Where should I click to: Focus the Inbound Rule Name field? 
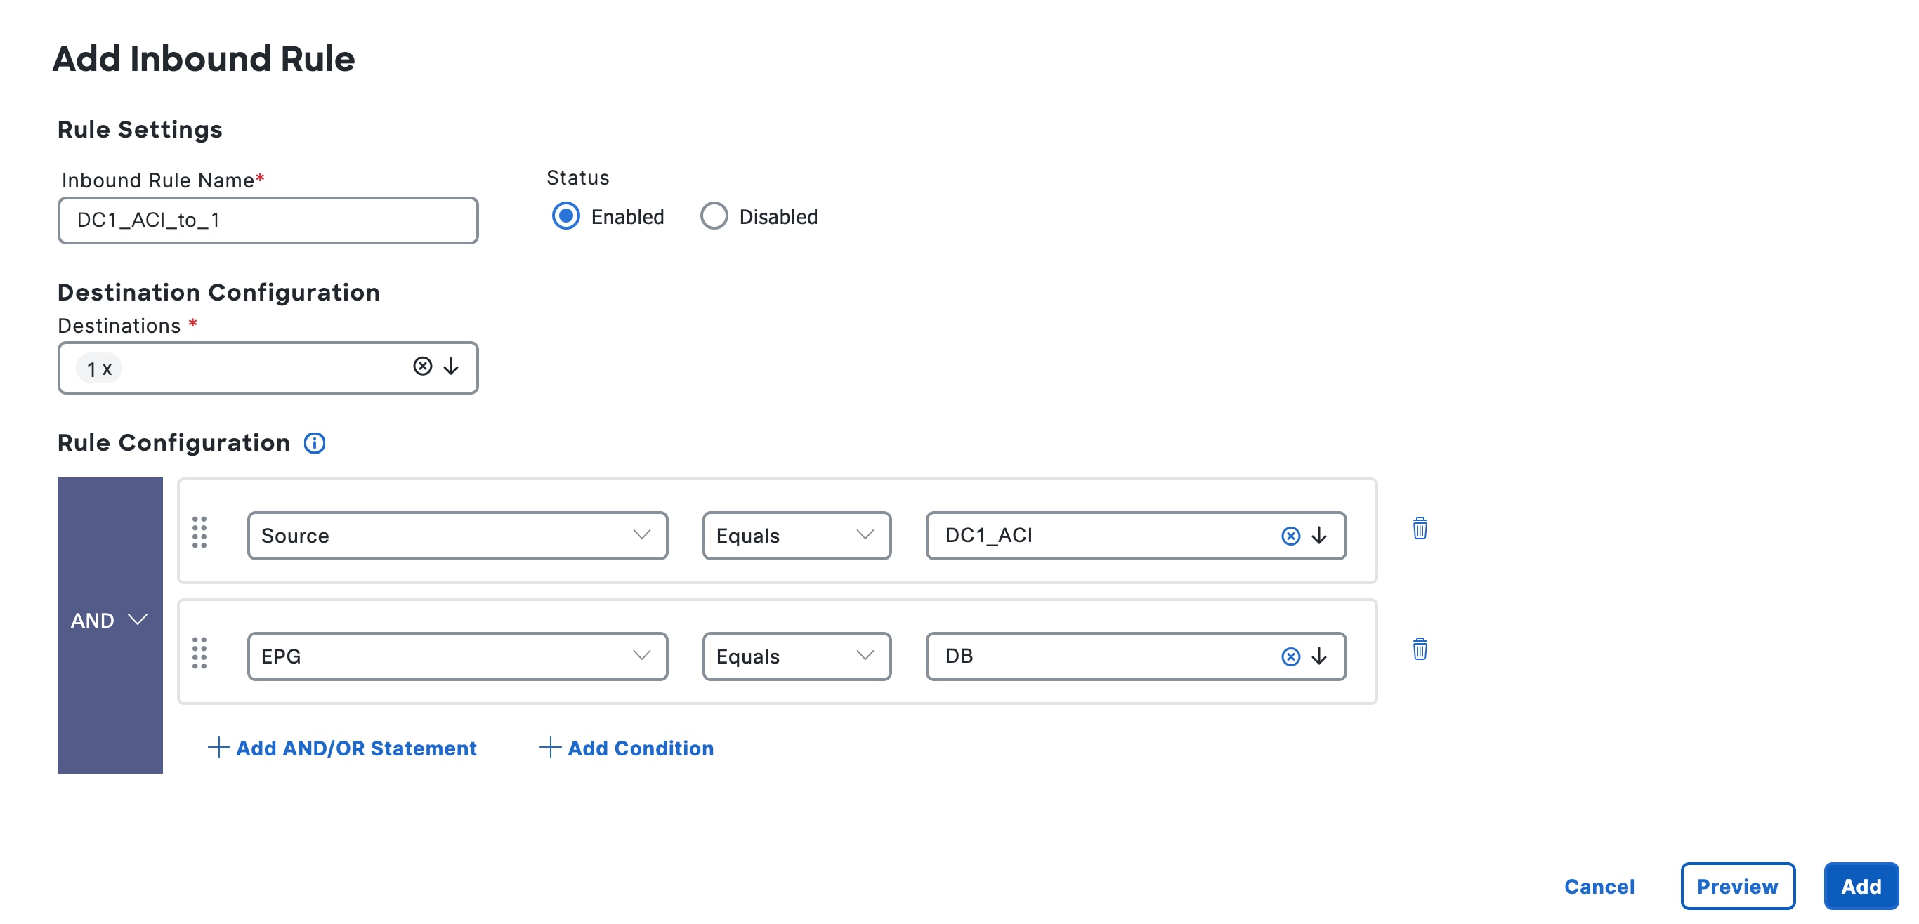click(x=268, y=220)
